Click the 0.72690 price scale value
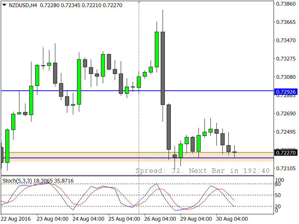 286,113
